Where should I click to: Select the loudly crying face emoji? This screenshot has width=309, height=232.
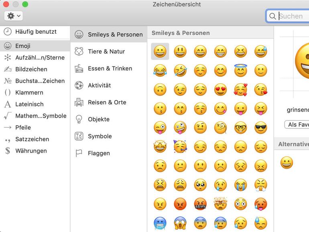[240, 185]
